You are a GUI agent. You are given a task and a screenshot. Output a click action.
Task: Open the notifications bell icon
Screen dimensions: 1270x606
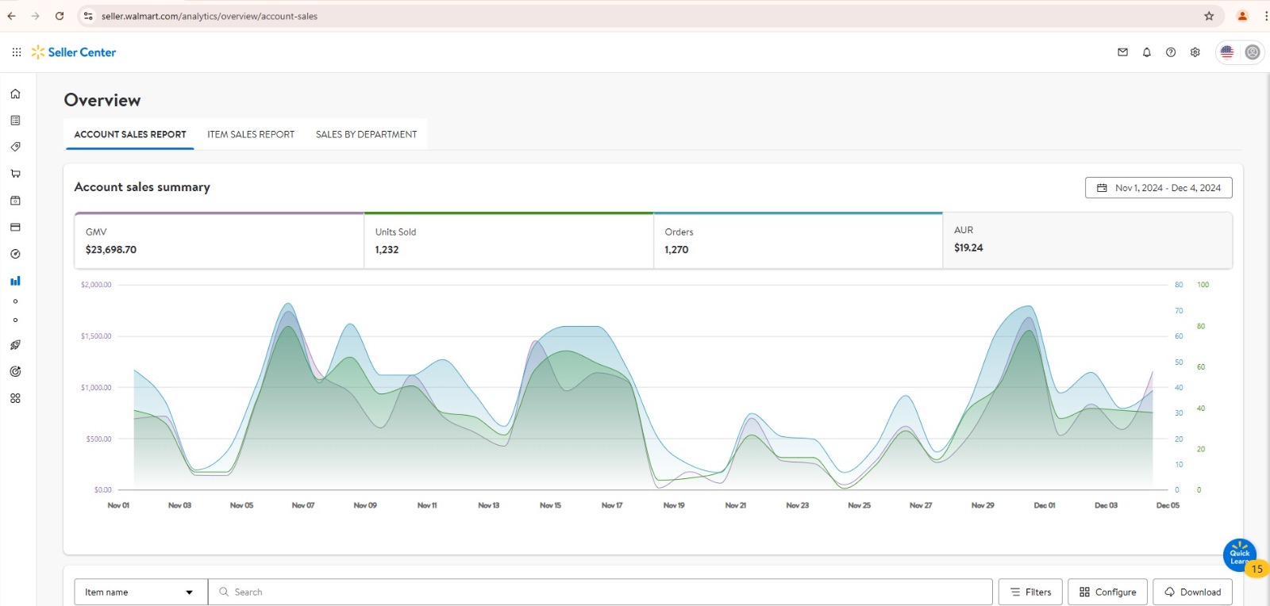[1146, 52]
